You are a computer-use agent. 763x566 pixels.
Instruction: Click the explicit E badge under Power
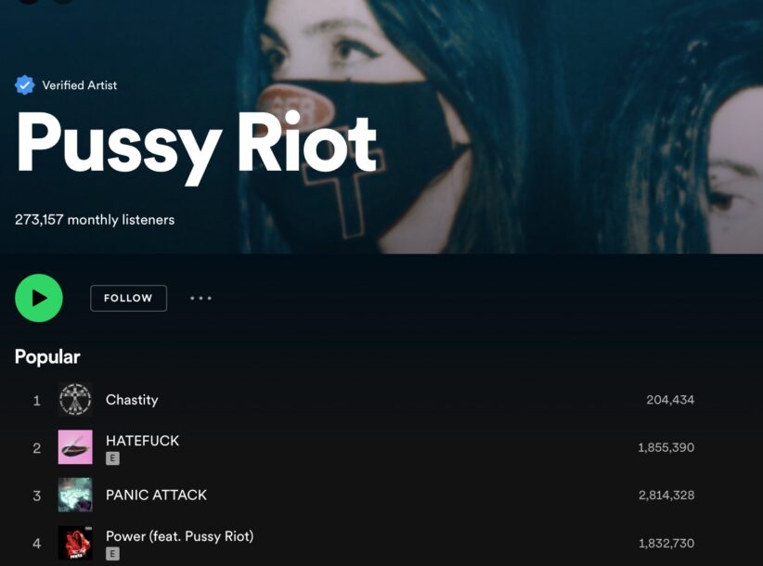click(x=112, y=553)
